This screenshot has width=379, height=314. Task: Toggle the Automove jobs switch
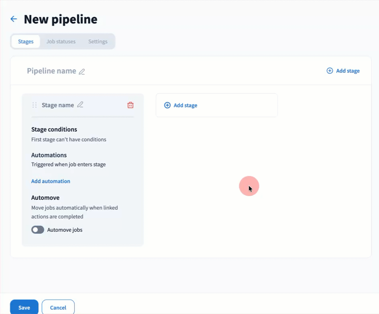pos(38,230)
